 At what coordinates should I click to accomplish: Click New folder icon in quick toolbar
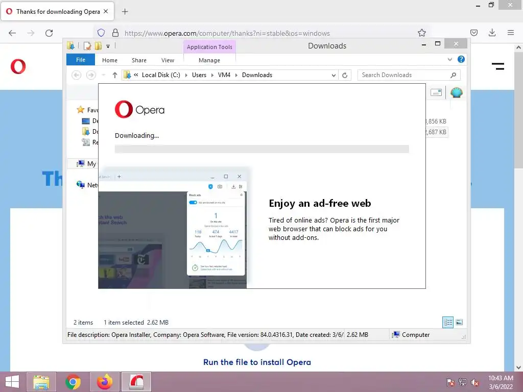[98, 46]
